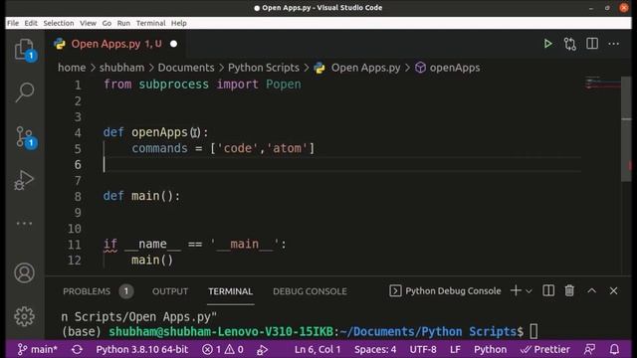
Task: Click openApps symbol in the breadcrumb
Action: (x=455, y=68)
